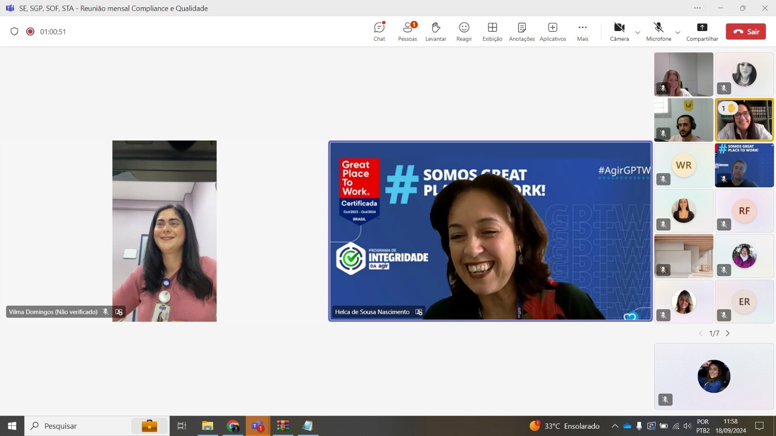The width and height of the screenshot is (776, 436).
Task: Open Windows Start menu
Action: (x=12, y=426)
